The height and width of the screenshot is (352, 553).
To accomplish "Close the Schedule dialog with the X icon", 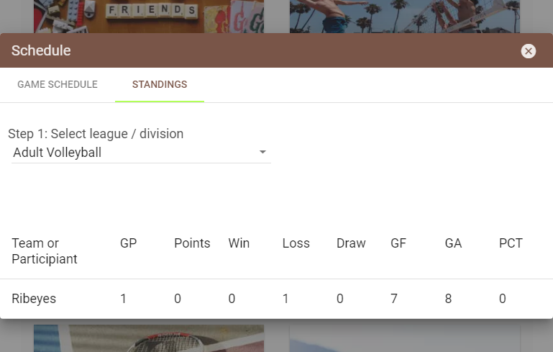I will pos(529,51).
